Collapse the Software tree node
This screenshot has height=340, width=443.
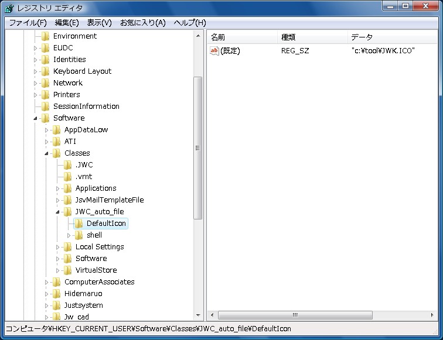coord(36,118)
